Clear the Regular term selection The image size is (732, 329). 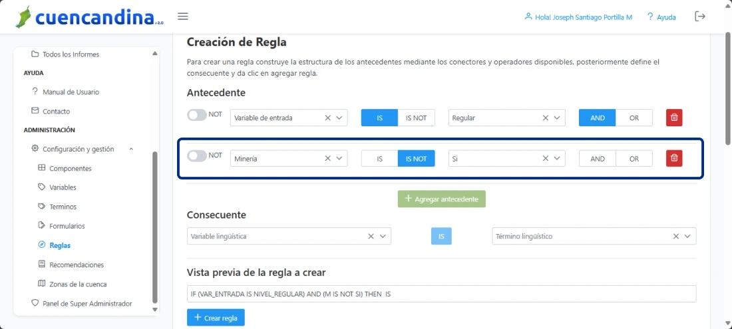[546, 118]
